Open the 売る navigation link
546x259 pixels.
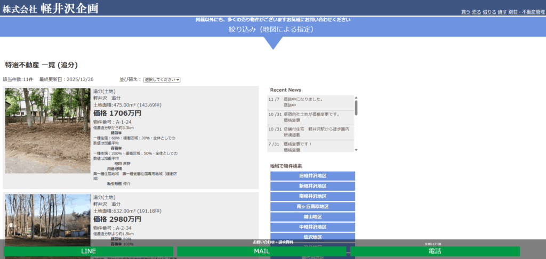tap(476, 12)
